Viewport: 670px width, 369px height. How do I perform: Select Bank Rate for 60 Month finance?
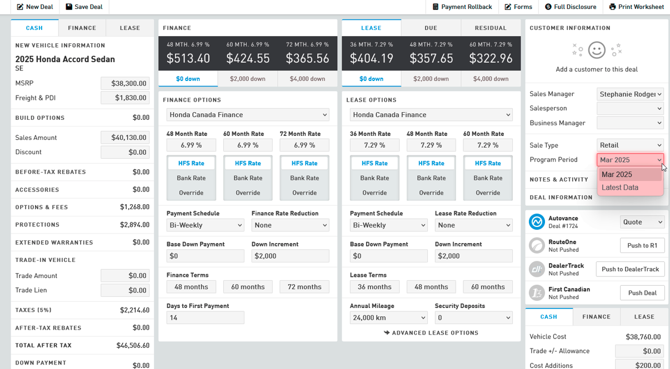[248, 178]
